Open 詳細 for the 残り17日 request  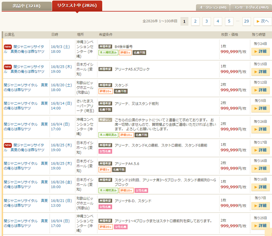click(260, 150)
